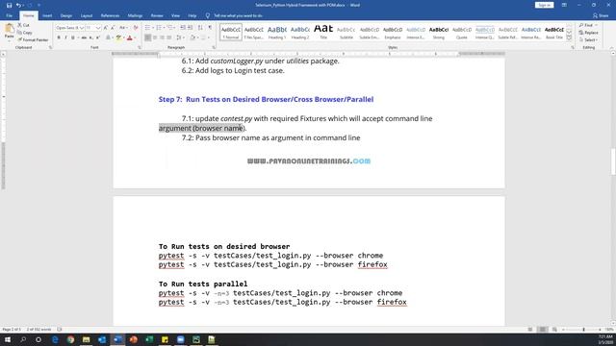Screen dimensions: 616x346
Task: Cut the selected text
Action: (x=23, y=25)
